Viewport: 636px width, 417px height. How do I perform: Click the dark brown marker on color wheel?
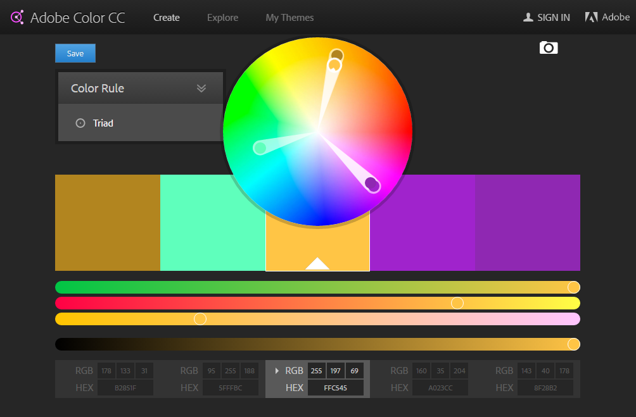point(336,54)
